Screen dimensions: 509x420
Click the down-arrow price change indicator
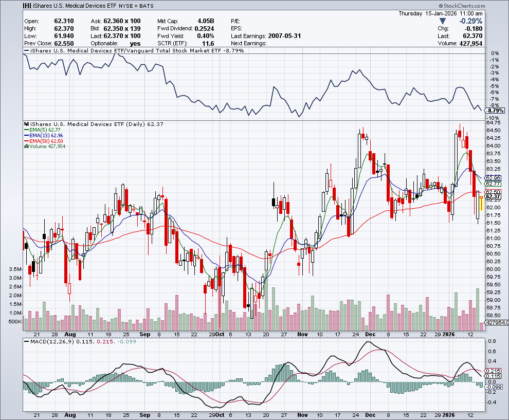click(442, 21)
